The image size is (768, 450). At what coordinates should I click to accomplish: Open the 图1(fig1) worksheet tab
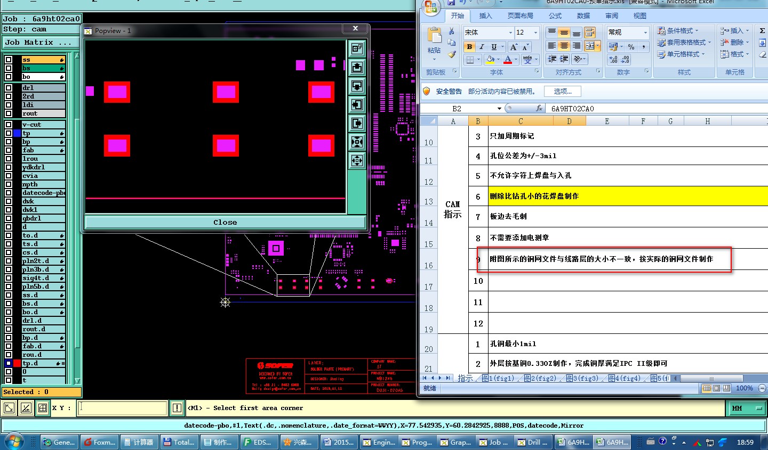(498, 378)
